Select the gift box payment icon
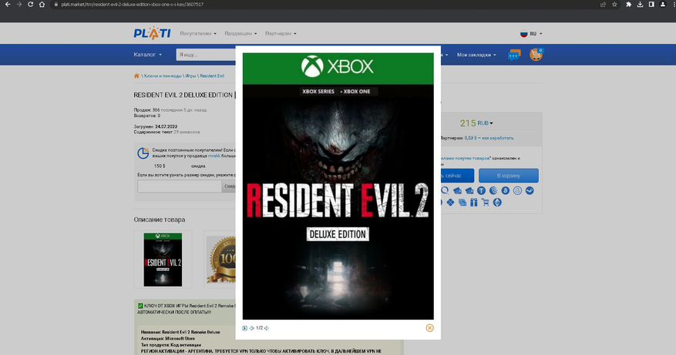 click(474, 203)
